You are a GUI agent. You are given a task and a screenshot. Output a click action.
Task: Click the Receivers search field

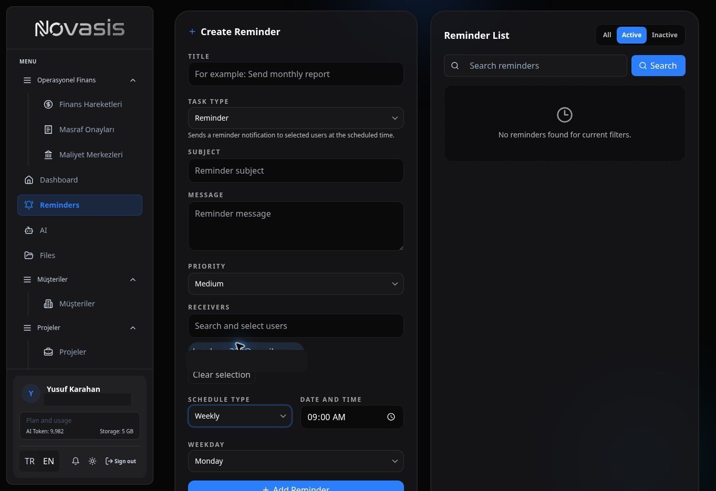click(x=296, y=326)
